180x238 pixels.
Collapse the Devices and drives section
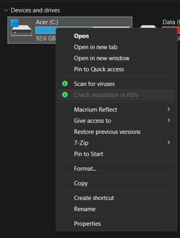click(x=6, y=10)
